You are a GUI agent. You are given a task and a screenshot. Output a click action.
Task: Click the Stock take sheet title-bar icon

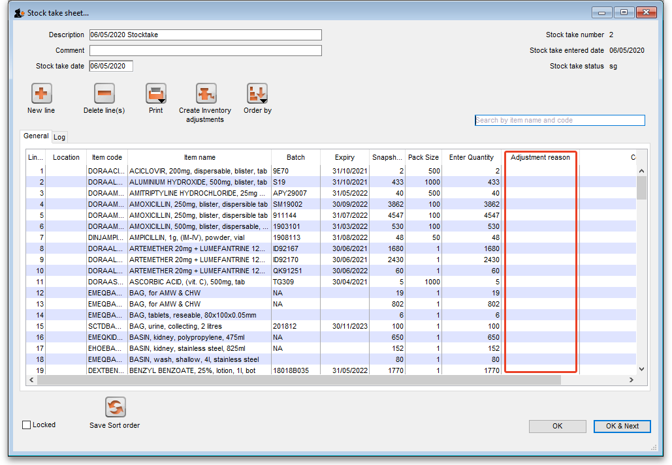[x=20, y=12]
